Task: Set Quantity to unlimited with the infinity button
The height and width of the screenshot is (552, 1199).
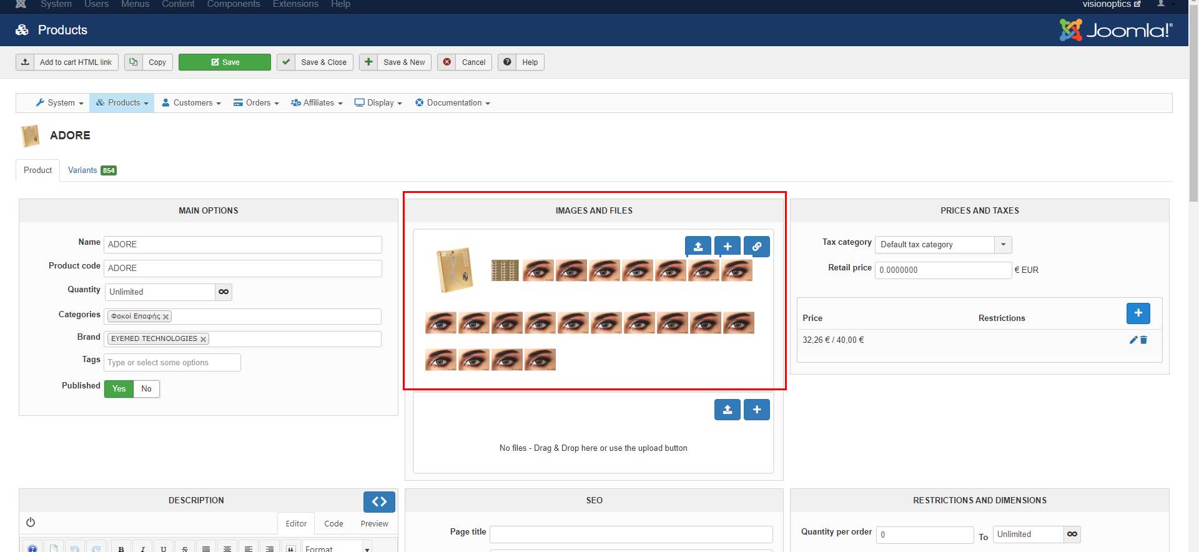Action: pos(224,292)
